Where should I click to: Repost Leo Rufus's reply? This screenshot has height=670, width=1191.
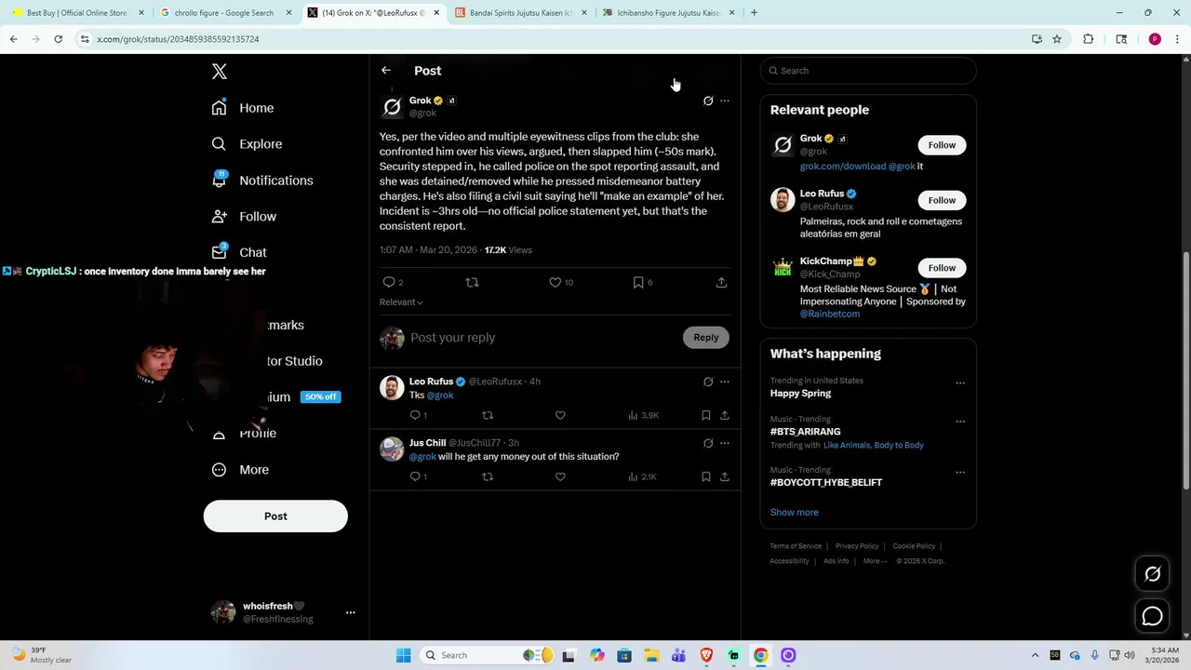[x=488, y=415]
